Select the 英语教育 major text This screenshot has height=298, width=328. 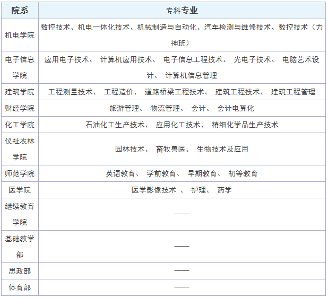[x=120, y=173]
